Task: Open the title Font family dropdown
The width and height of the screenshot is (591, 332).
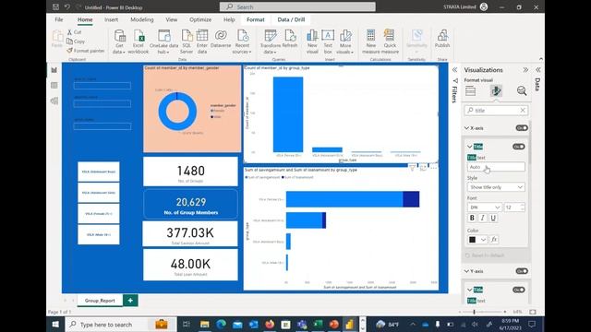Action: point(485,207)
